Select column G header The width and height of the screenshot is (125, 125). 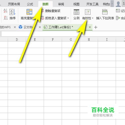tap(71, 39)
